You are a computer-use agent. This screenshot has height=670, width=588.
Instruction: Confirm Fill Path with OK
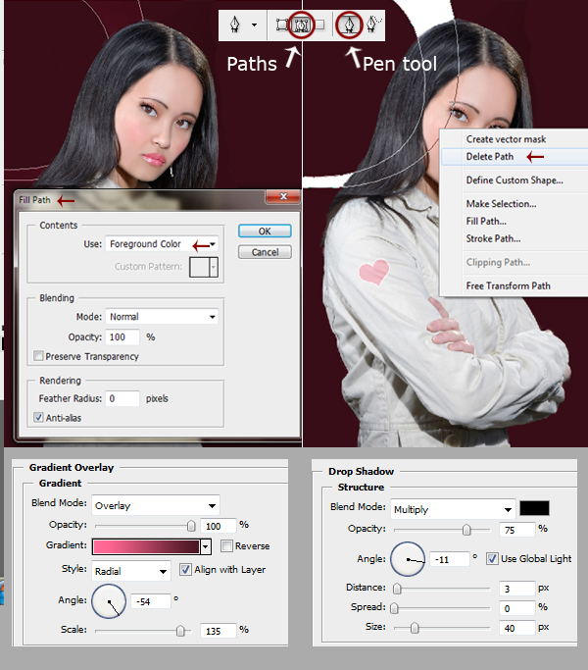click(x=265, y=232)
